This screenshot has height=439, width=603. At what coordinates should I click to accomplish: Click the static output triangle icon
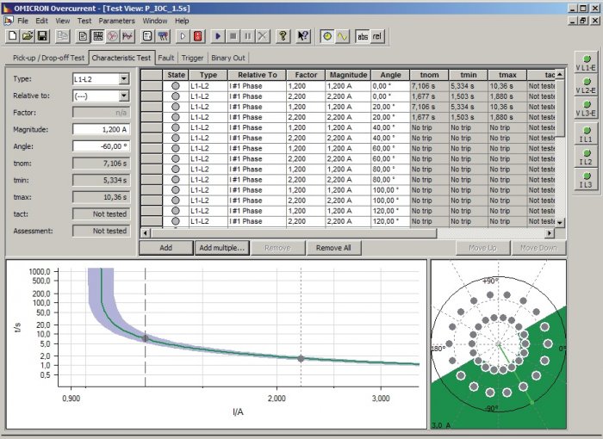point(183,36)
